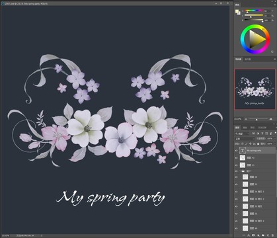Viewport: 277px width, 238px height.
Task: Switch to the 直方图 (Histogram) tab
Action: (x=248, y=59)
